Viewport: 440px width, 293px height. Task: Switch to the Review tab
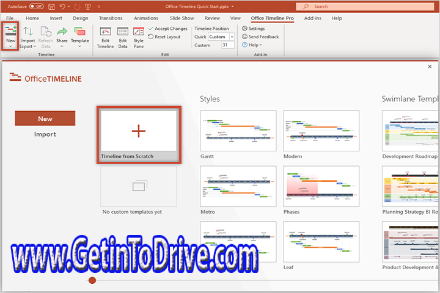(212, 18)
